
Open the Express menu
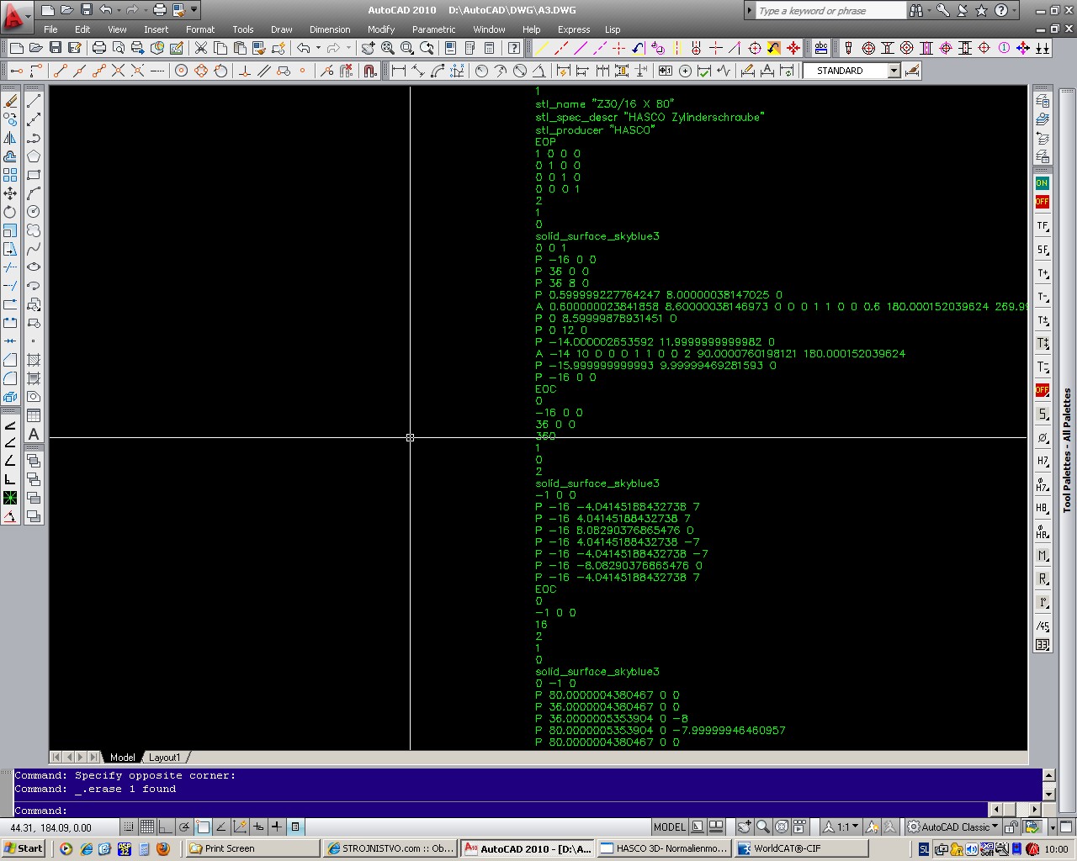click(x=574, y=29)
